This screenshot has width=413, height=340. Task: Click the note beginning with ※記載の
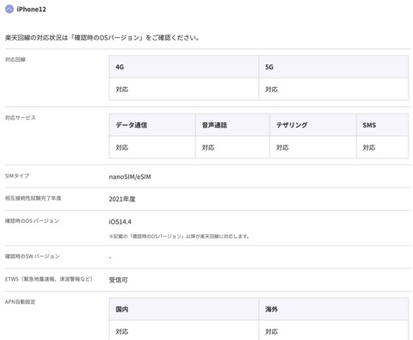point(179,237)
